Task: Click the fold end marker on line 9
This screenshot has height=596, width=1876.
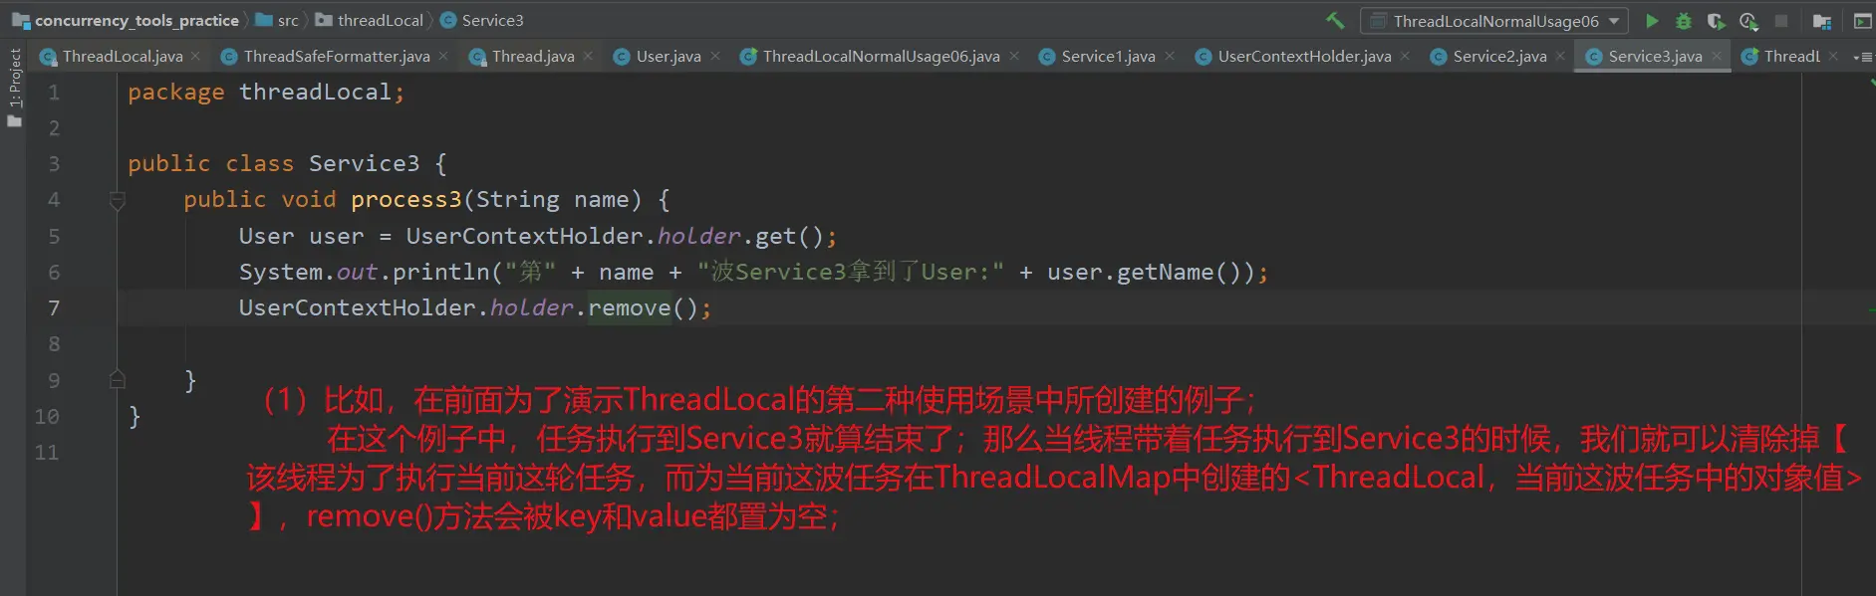Action: tap(117, 379)
